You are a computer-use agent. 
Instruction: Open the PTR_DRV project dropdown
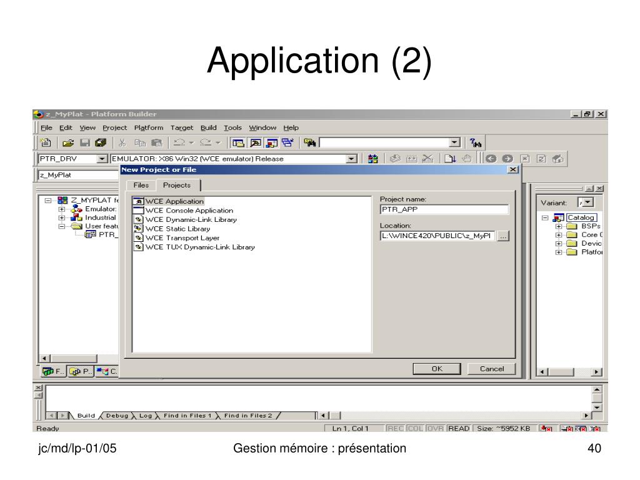(102, 159)
